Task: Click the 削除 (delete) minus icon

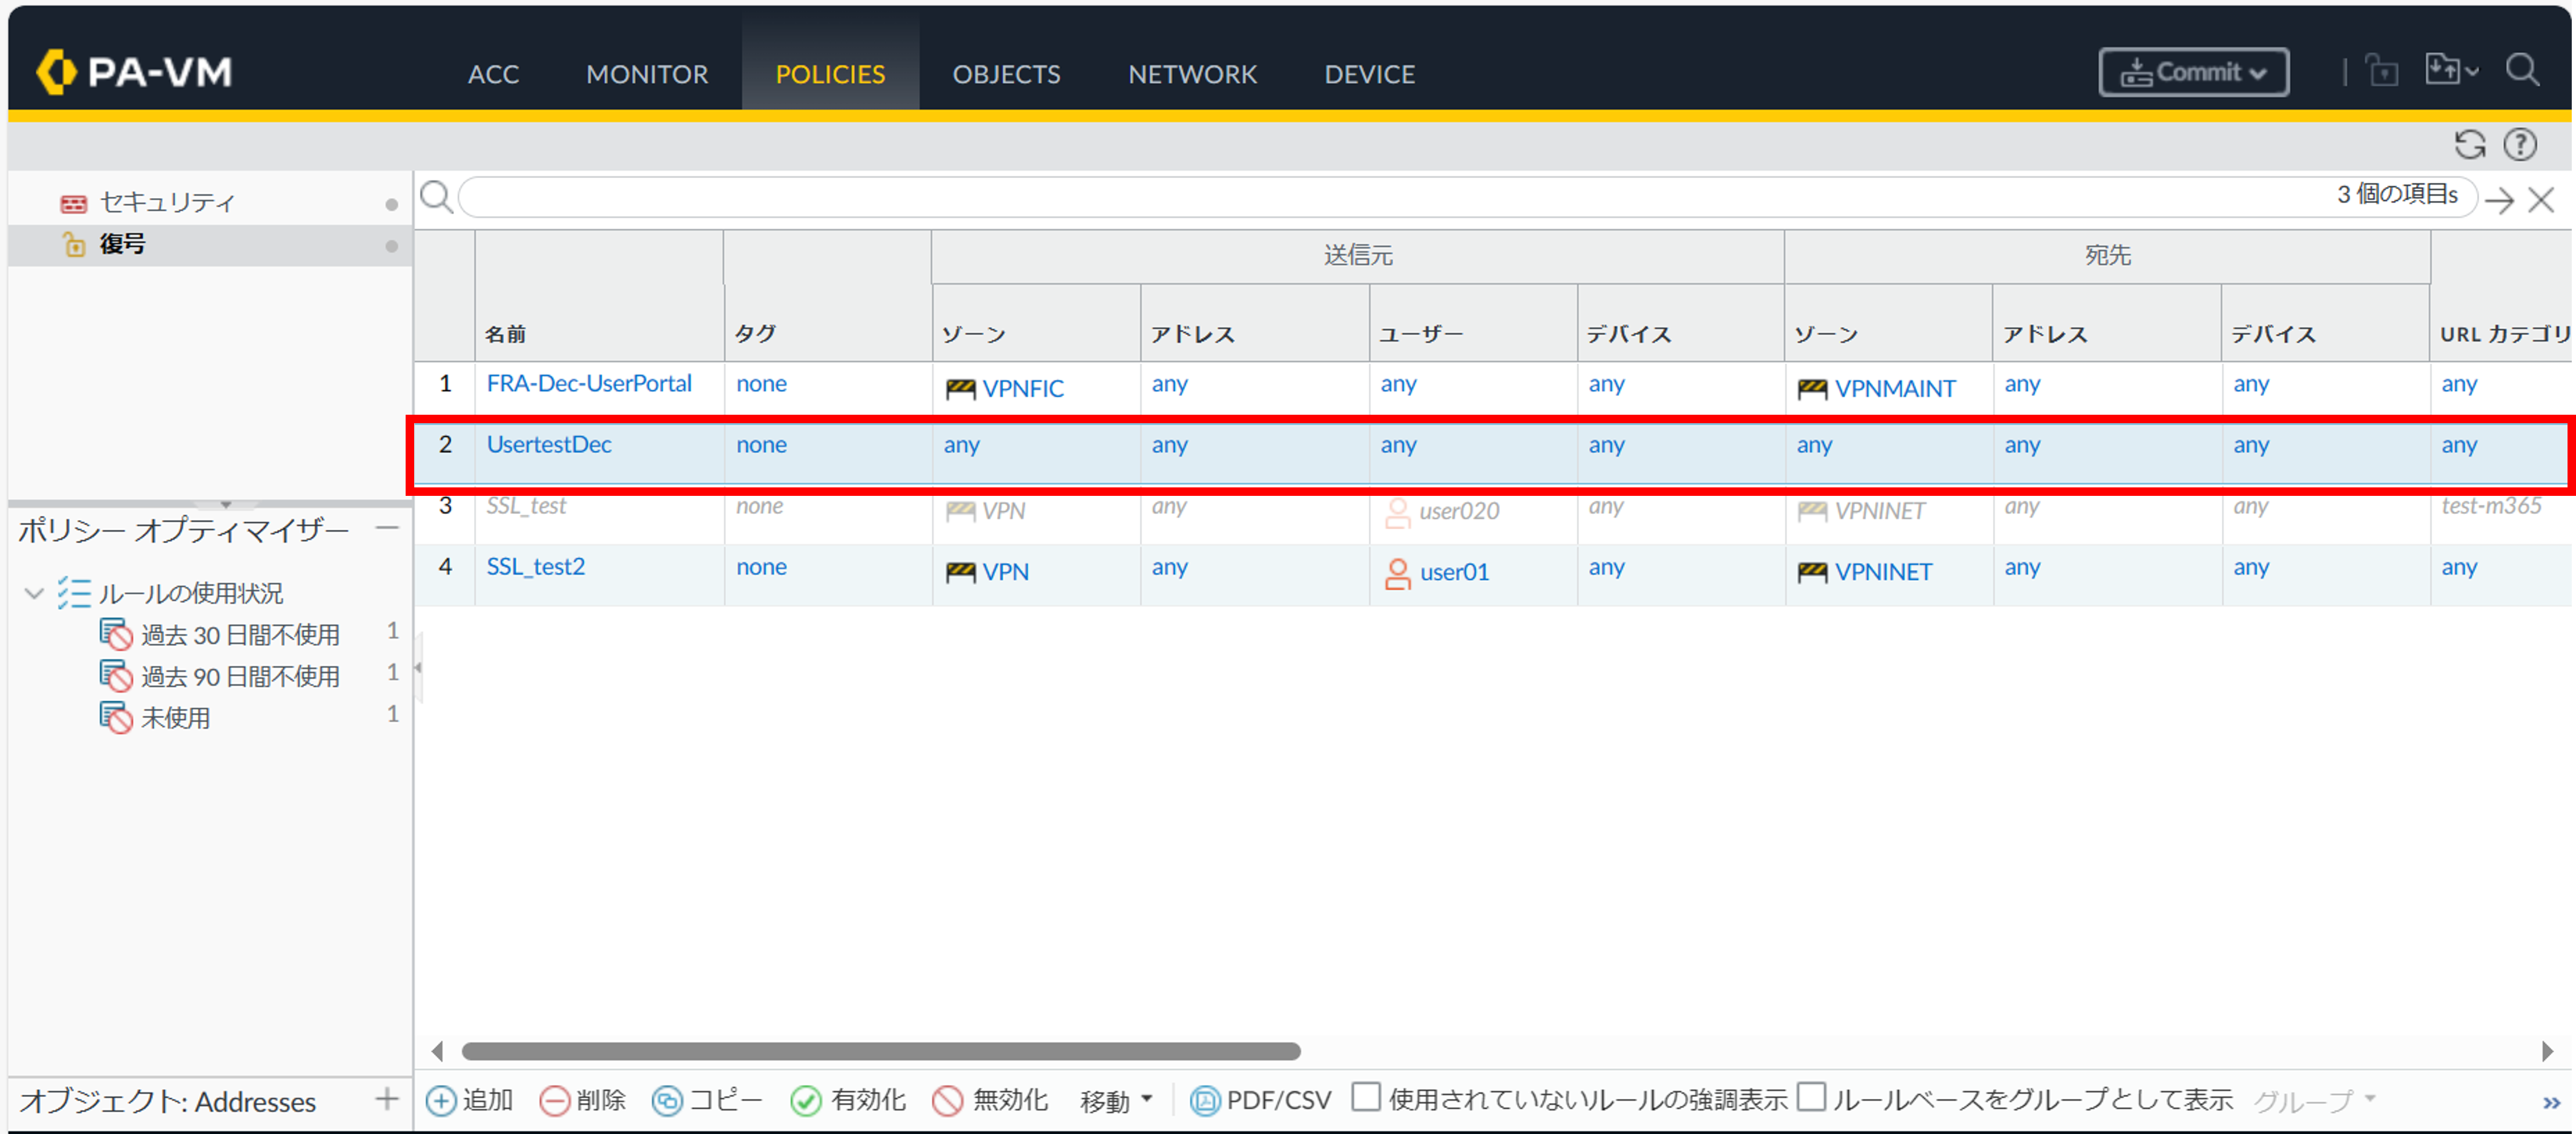Action: pos(554,1100)
